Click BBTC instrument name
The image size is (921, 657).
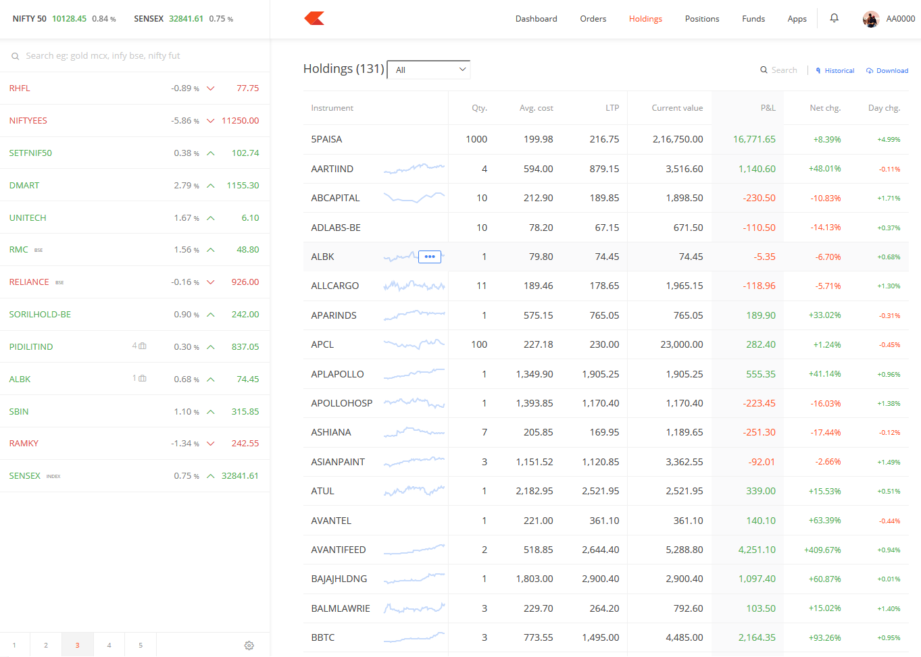pos(323,637)
